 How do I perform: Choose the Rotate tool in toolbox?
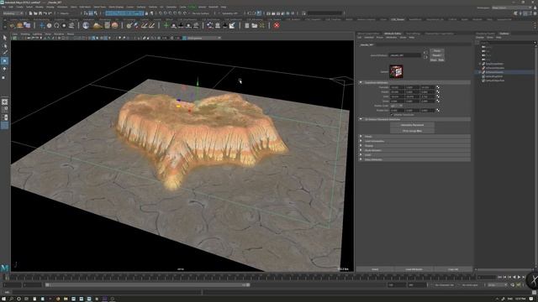(x=4, y=69)
